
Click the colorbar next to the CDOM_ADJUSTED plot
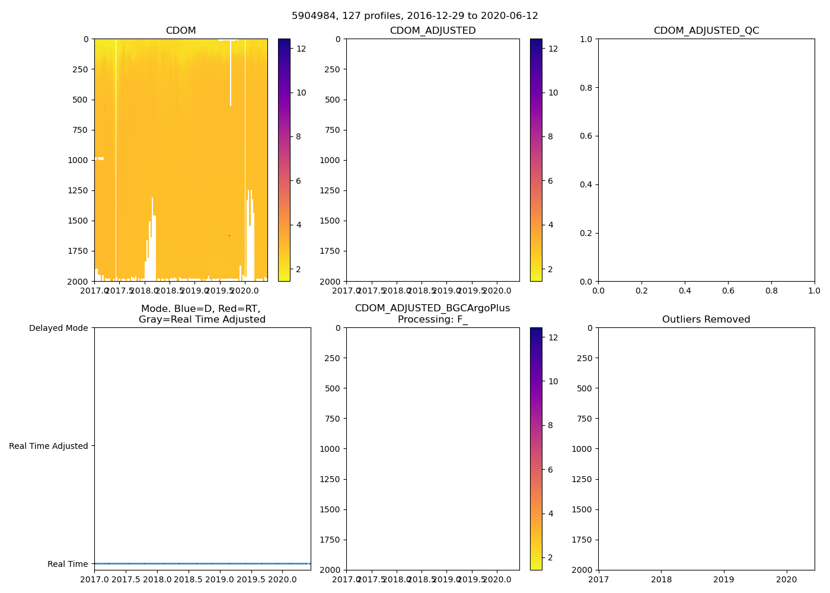[536, 160]
